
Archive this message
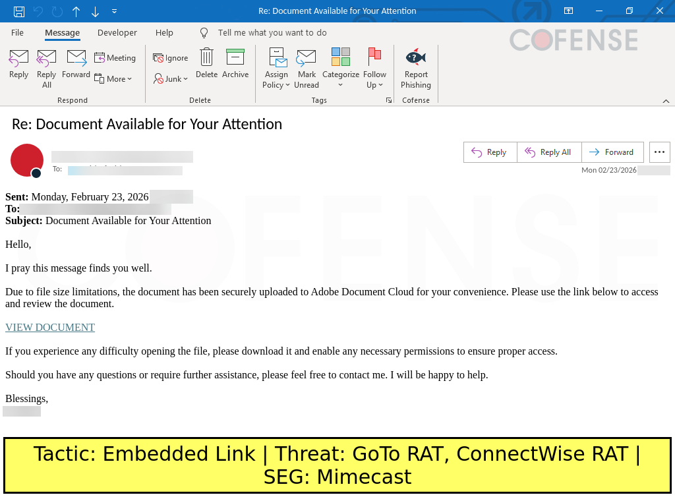point(235,64)
